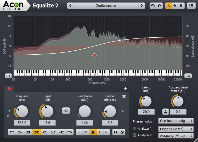Open the Analyzer 2 source dropdown
198x142 pixels.
176,135
